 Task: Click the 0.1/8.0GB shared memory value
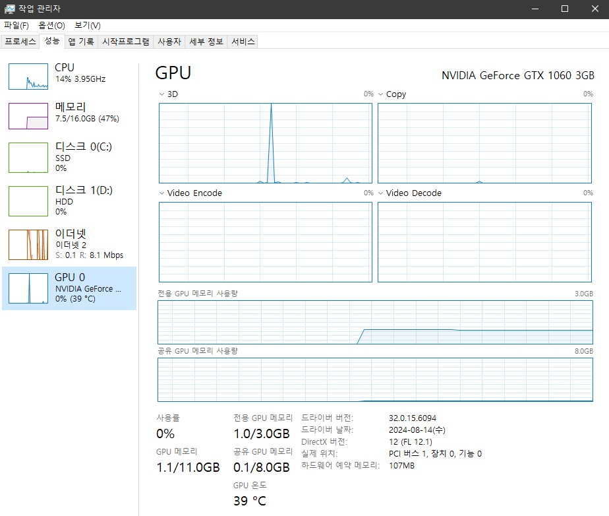(262, 467)
